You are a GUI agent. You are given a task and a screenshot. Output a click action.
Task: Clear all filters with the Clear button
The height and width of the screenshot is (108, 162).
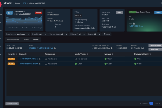(x=107, y=34)
